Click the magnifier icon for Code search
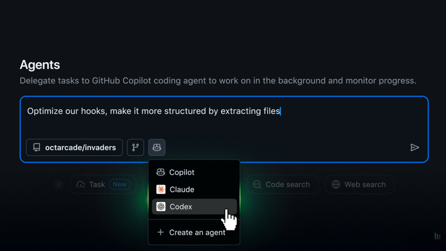The width and height of the screenshot is (446, 251). 257,184
